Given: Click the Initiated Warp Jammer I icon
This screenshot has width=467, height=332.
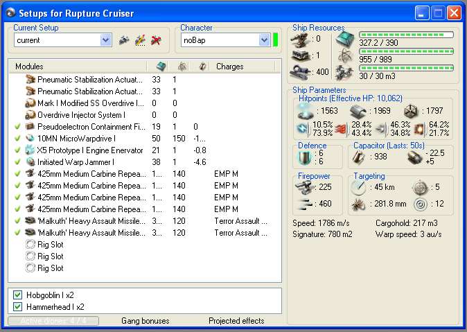Looking at the screenshot, I should [x=30, y=161].
